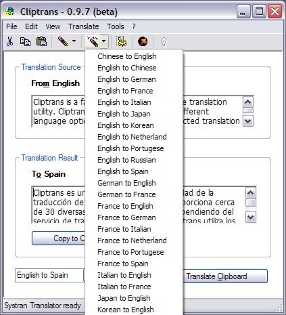The height and width of the screenshot is (315, 286).
Task: Open the File menu
Action: 11,26
